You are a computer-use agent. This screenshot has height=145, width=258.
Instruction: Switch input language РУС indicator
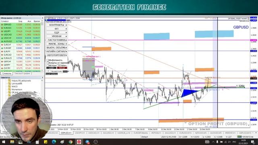pyautogui.click(x=234, y=142)
